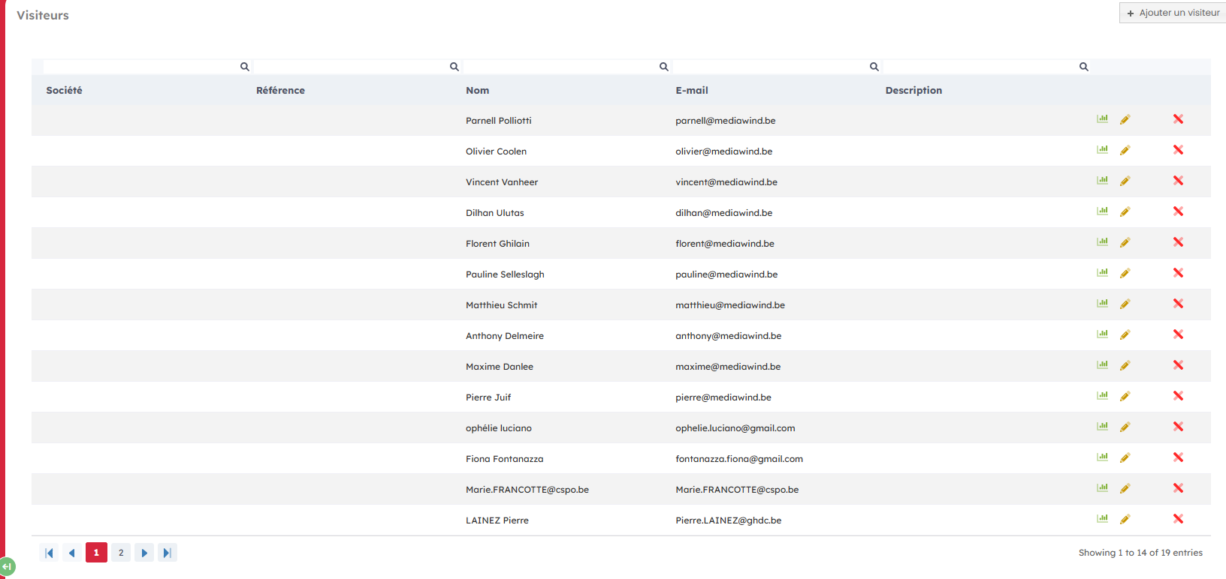This screenshot has width=1226, height=579.
Task: Edit visitor Pauline Selleslagh
Action: pos(1125,274)
